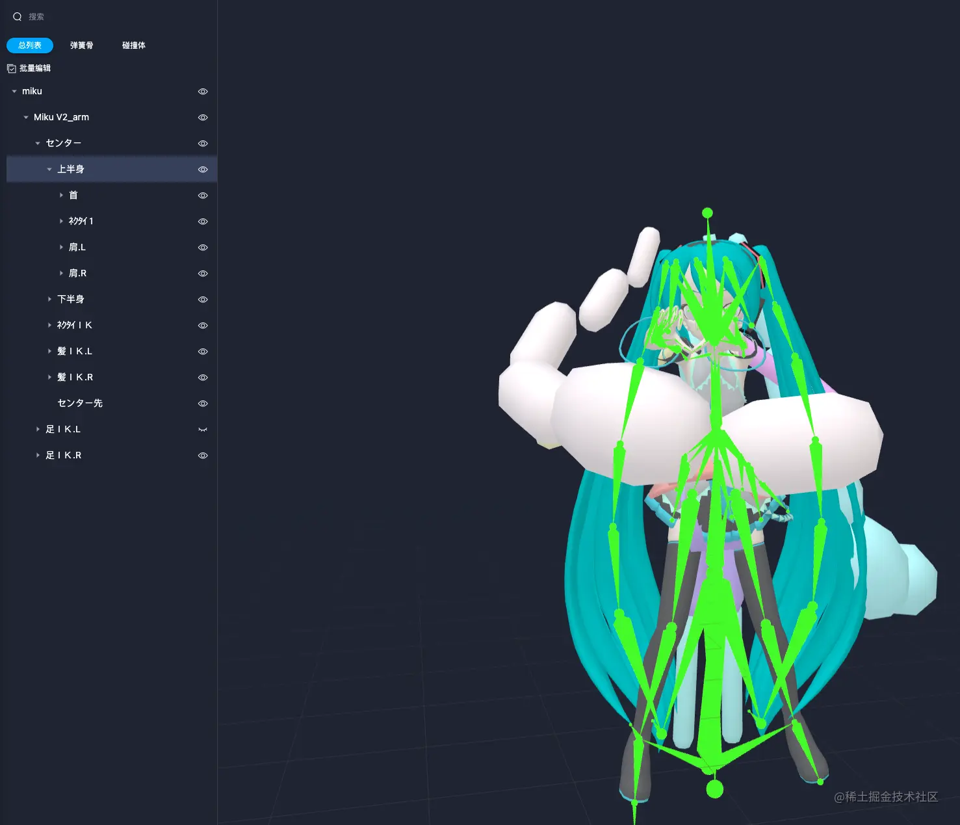Viewport: 960px width, 825px height.
Task: Select the 足ＩＫ.R row
Action: (x=112, y=455)
